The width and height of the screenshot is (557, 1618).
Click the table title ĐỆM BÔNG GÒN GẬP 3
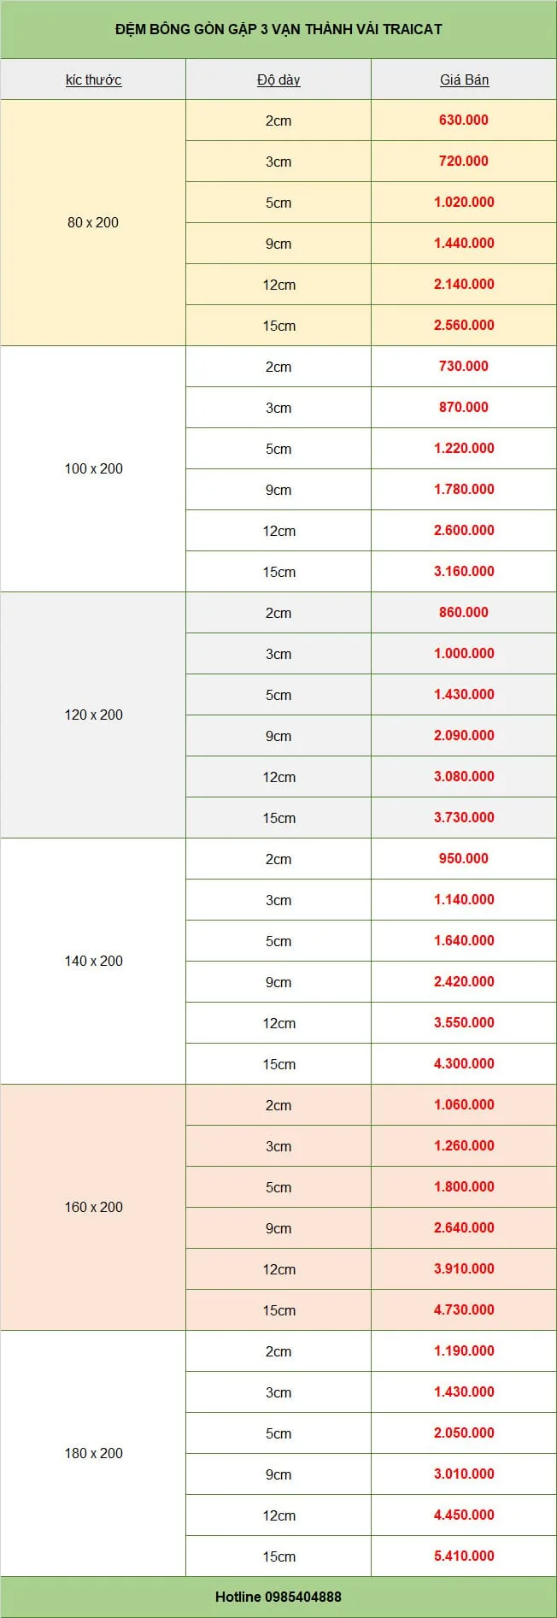278,29
